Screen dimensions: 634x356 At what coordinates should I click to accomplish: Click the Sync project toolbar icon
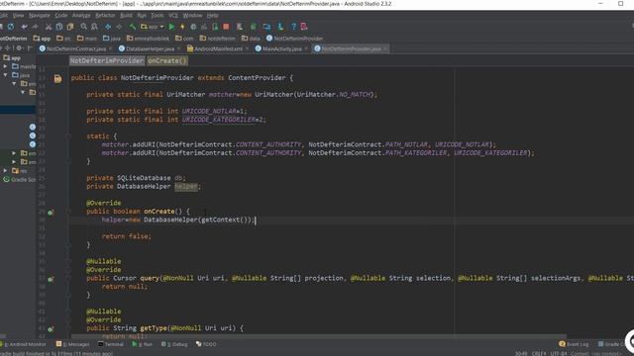(11, 27)
